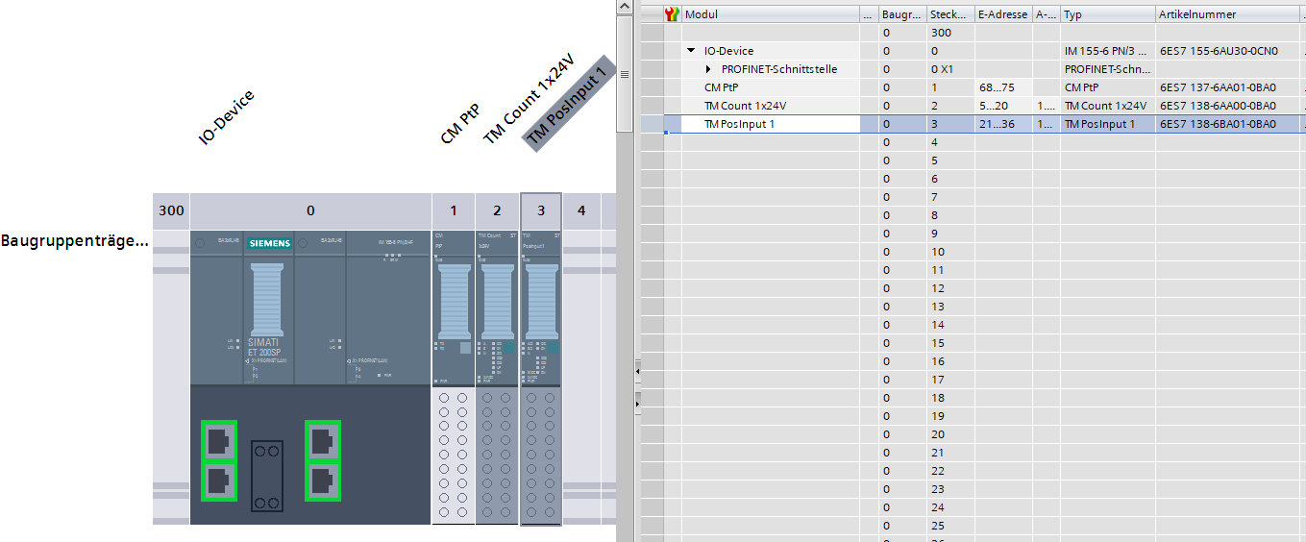Click the device view vertical scrollbar thumb
1306x542 pixels.
(x=624, y=74)
